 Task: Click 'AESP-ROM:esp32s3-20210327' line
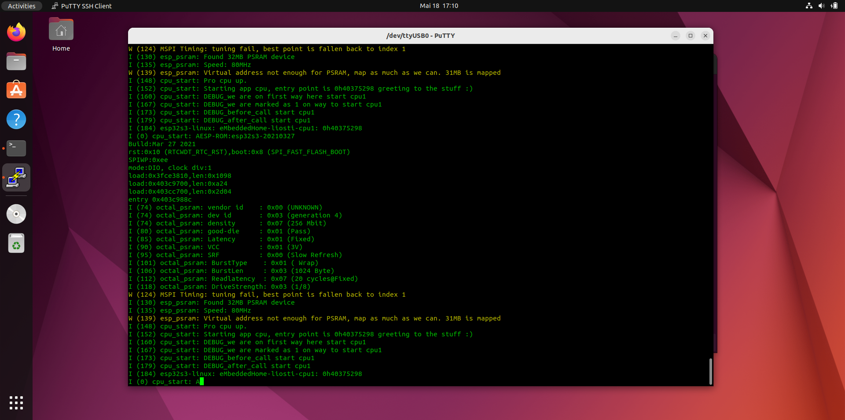click(211, 136)
